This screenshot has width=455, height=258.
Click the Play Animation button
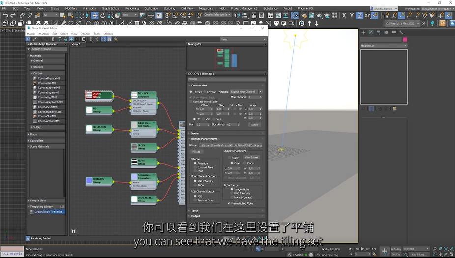(362, 249)
